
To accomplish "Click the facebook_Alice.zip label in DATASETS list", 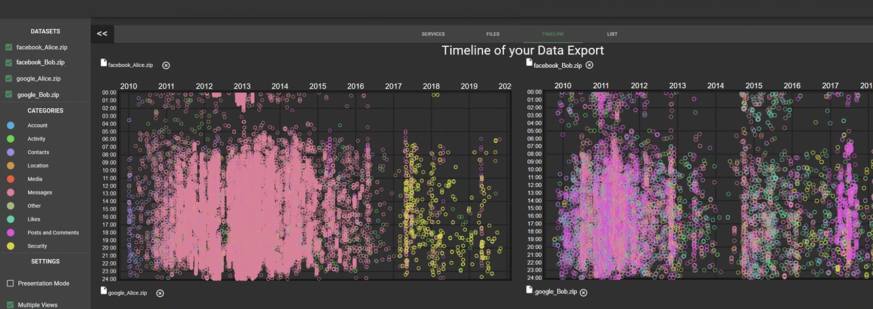I will click(42, 47).
